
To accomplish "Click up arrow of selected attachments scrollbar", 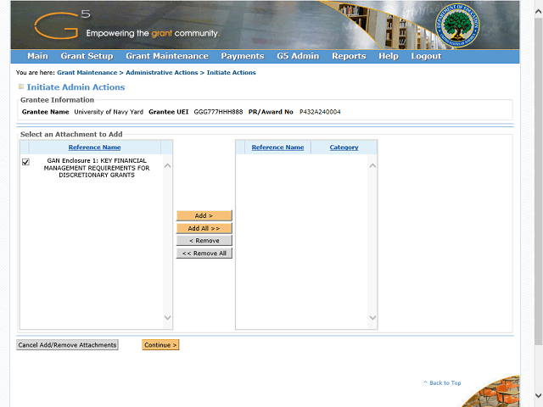I will tap(372, 166).
